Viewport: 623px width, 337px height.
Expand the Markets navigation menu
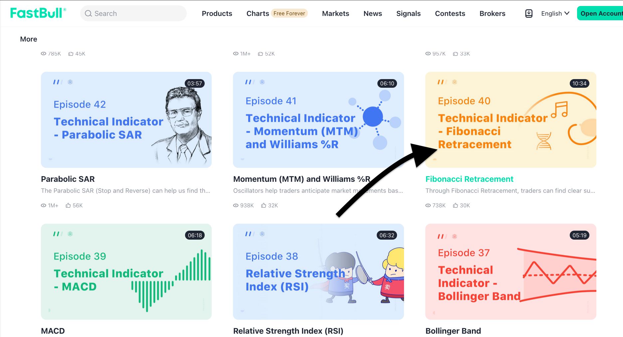(335, 14)
